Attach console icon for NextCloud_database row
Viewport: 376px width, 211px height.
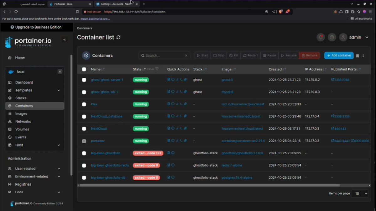(185, 116)
